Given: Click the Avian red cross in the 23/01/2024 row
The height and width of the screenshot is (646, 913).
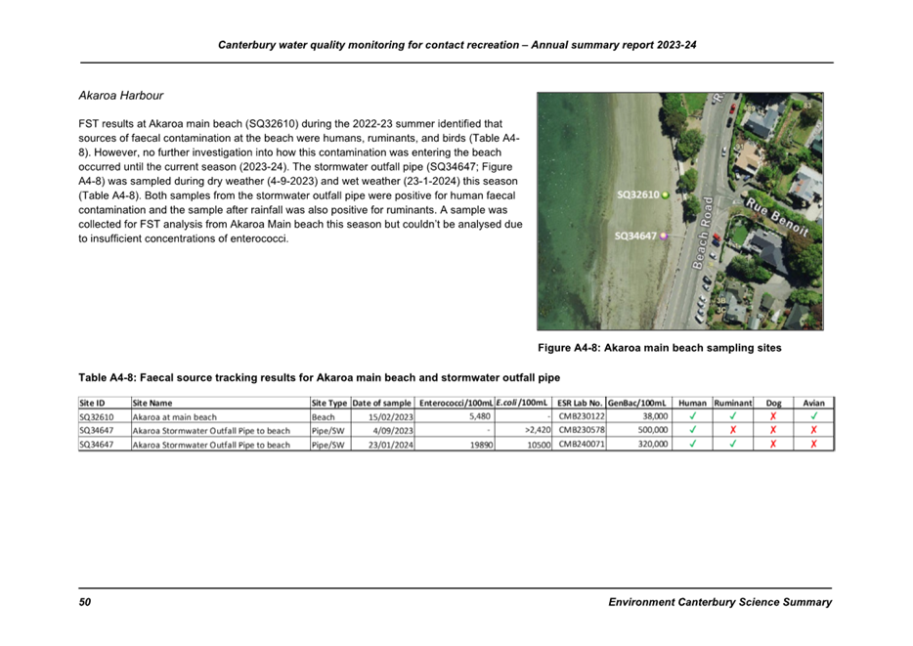Looking at the screenshot, I should (x=813, y=444).
